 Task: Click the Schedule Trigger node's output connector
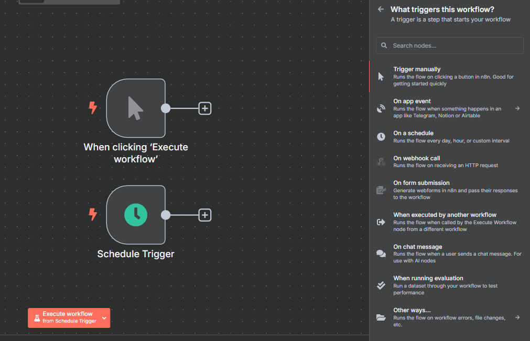[x=166, y=215]
